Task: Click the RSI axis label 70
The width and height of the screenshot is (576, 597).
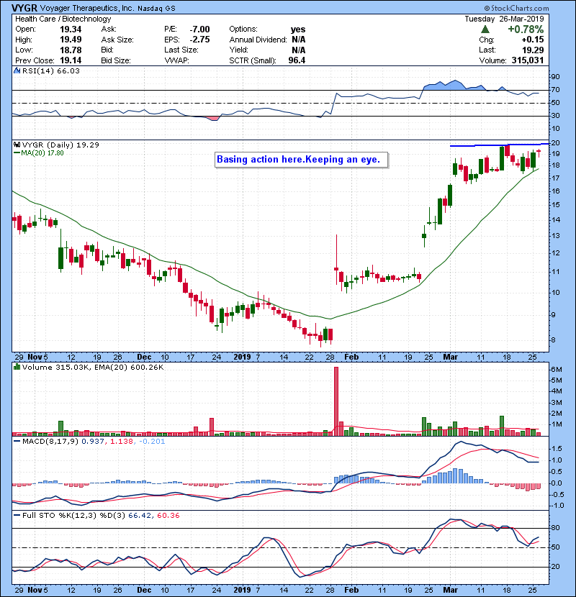Action: [x=555, y=90]
